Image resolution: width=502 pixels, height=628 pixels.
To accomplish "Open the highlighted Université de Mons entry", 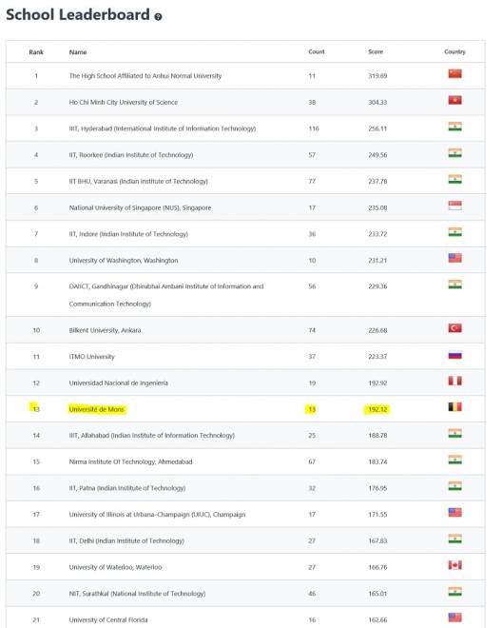I will click(96, 409).
